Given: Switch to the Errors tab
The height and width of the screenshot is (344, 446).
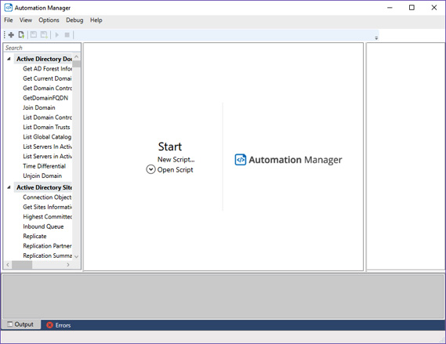Looking at the screenshot, I should tap(59, 325).
